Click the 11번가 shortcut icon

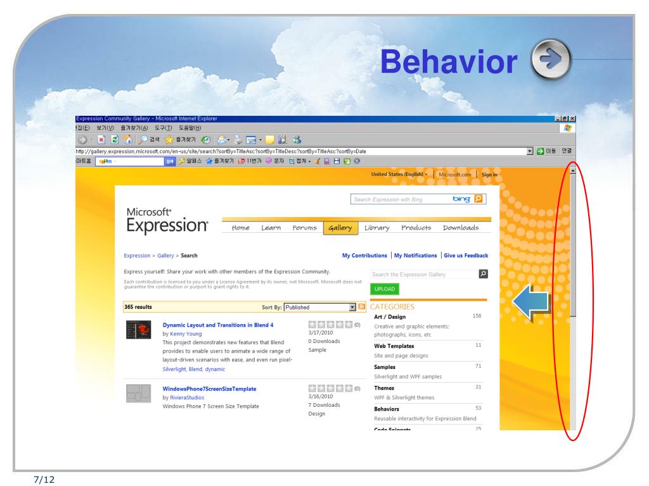tap(241, 161)
